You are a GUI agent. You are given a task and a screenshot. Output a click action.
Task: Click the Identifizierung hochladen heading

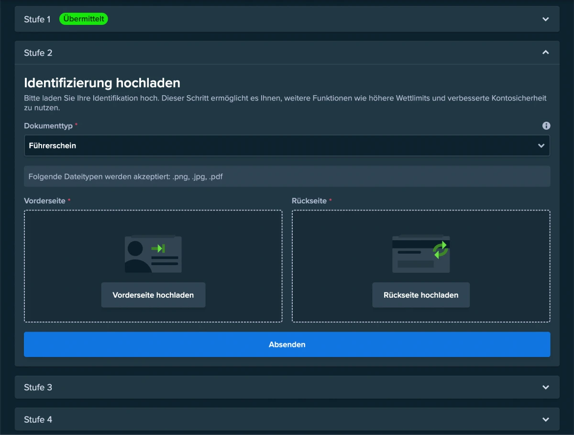[x=102, y=83]
